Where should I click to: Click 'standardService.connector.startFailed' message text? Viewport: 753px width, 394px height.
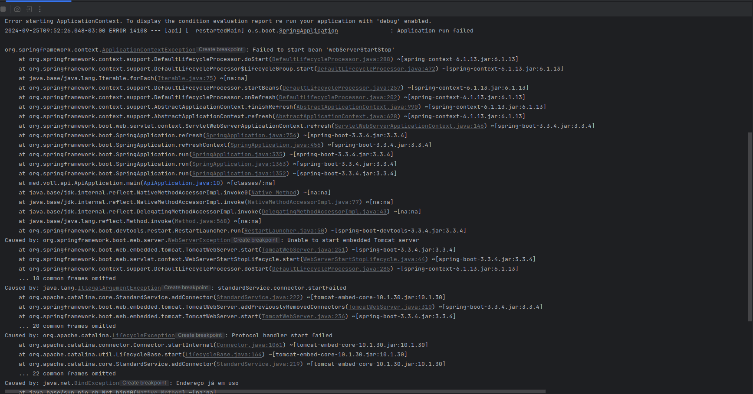(282, 288)
